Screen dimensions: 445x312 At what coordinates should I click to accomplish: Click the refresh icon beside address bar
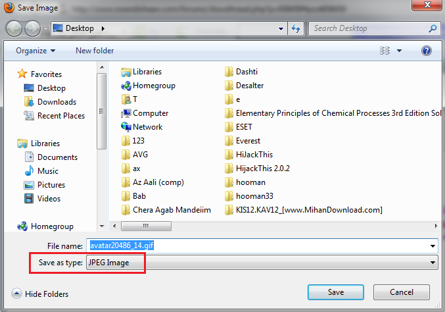[x=296, y=29]
